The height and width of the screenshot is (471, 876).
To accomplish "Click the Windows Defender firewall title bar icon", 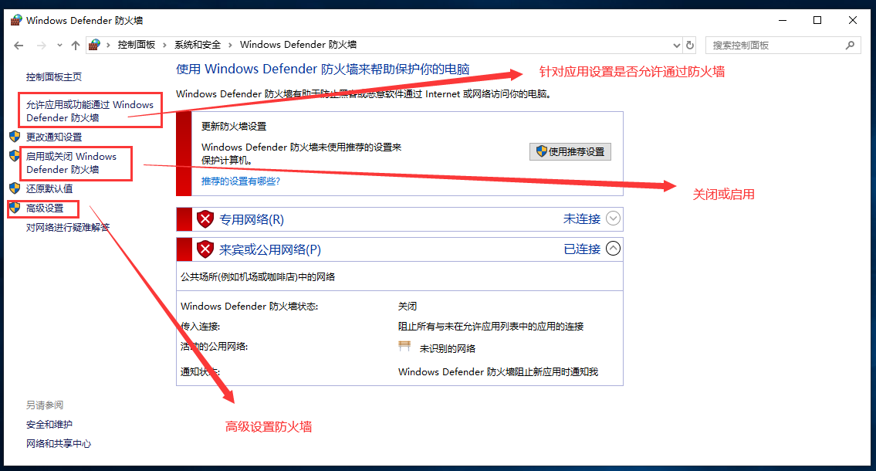I will [x=16, y=20].
